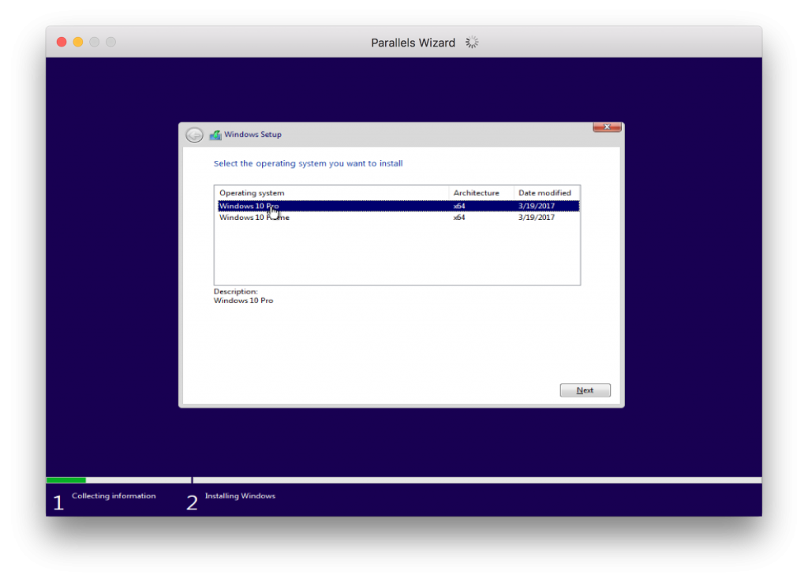Click the Windows Setup logo icon
This screenshot has height=582, width=808.
click(215, 134)
